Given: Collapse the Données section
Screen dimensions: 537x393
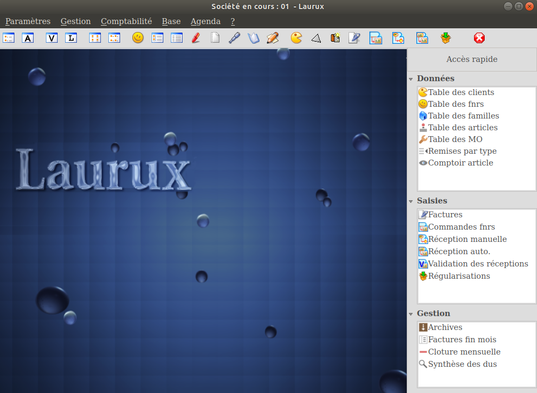Looking at the screenshot, I should pos(411,79).
